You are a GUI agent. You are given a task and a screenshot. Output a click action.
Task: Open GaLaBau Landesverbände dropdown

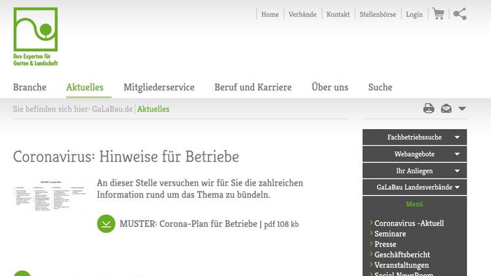click(414, 187)
